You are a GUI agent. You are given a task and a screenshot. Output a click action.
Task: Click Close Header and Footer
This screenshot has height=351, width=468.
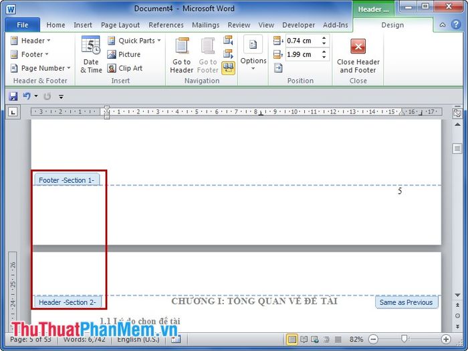(x=358, y=54)
